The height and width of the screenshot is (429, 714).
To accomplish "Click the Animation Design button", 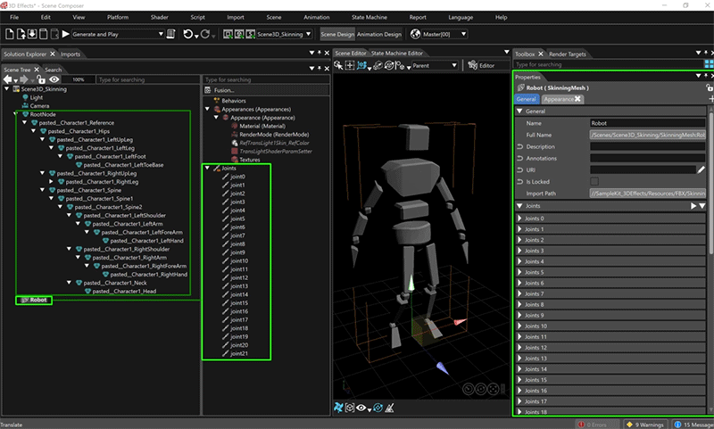I will (x=379, y=34).
